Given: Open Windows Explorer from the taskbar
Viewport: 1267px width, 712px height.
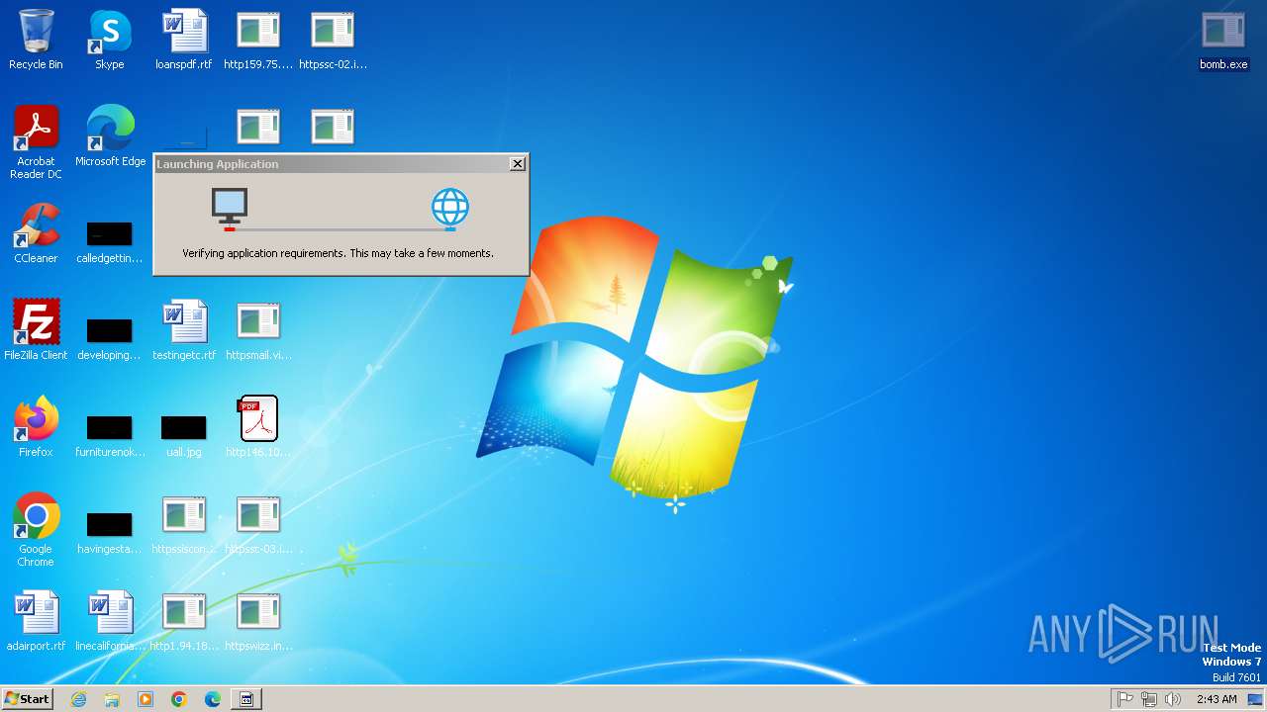Looking at the screenshot, I should [112, 699].
